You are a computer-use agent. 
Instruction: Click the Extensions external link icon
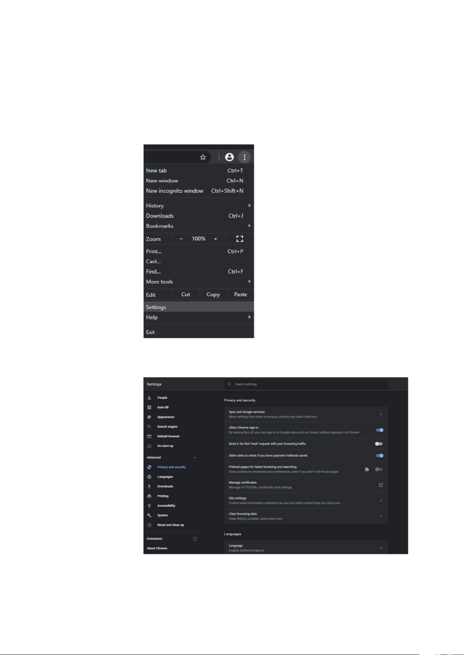[195, 539]
